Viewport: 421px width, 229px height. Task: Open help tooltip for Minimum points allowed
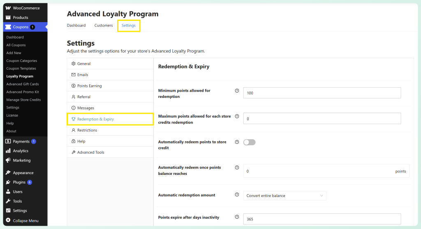237,91
